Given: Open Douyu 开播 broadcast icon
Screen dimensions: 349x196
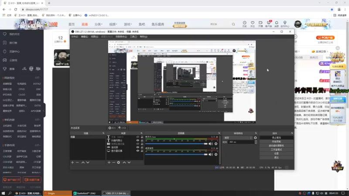Looking at the screenshot, I should pyautogui.click(x=260, y=24).
